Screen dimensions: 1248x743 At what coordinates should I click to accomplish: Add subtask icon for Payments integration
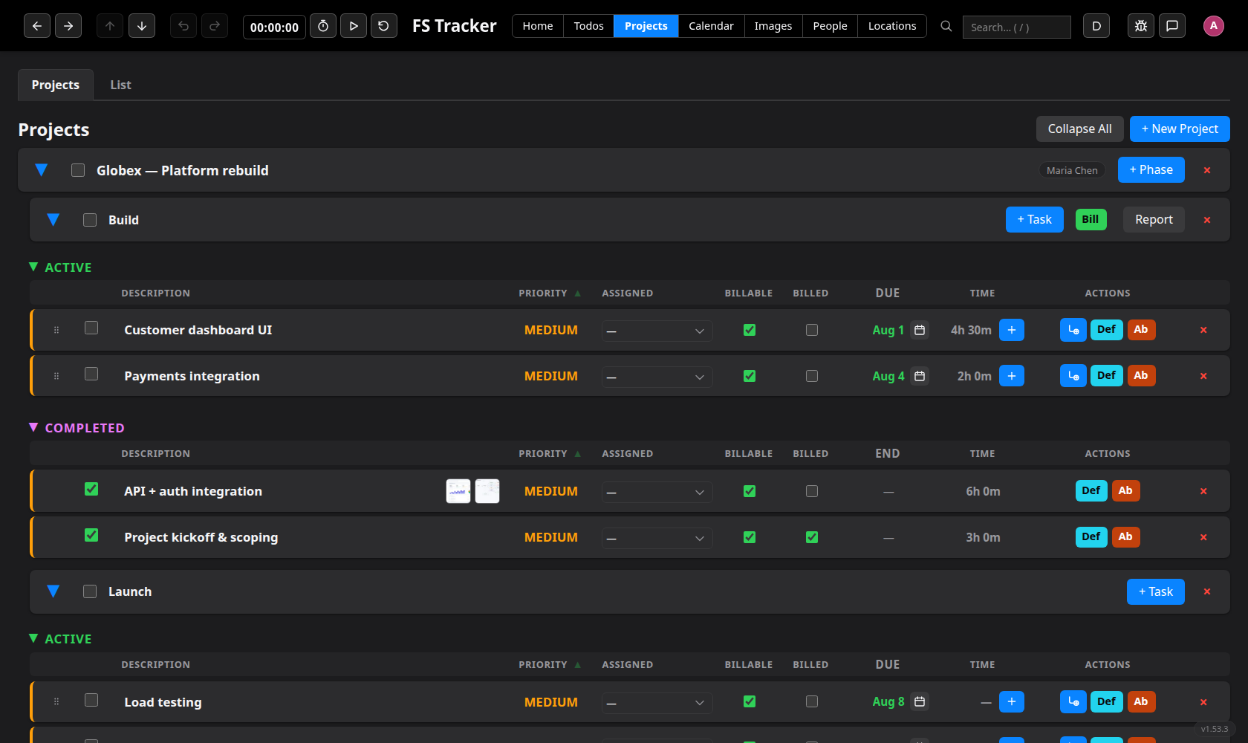point(1073,376)
